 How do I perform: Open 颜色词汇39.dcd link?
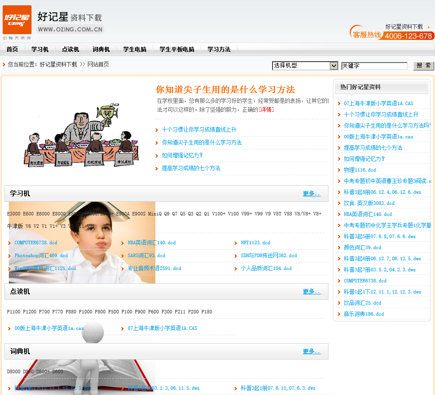[x=362, y=248]
